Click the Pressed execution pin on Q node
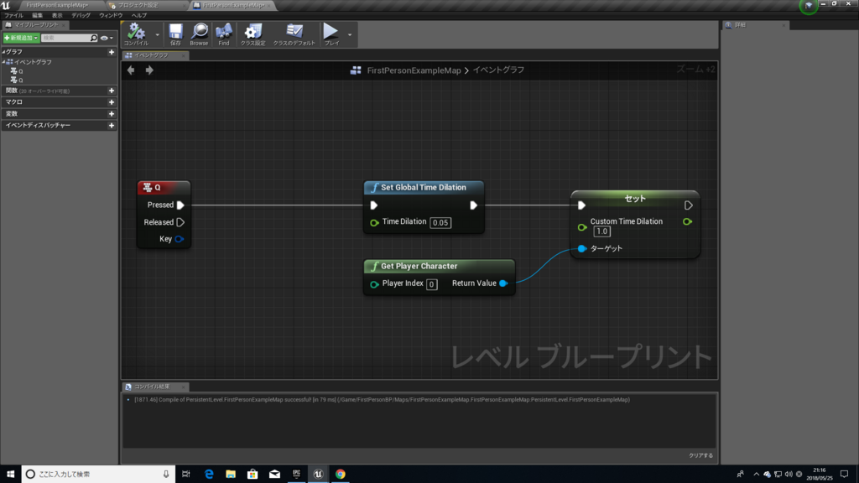The width and height of the screenshot is (859, 483). click(x=180, y=205)
